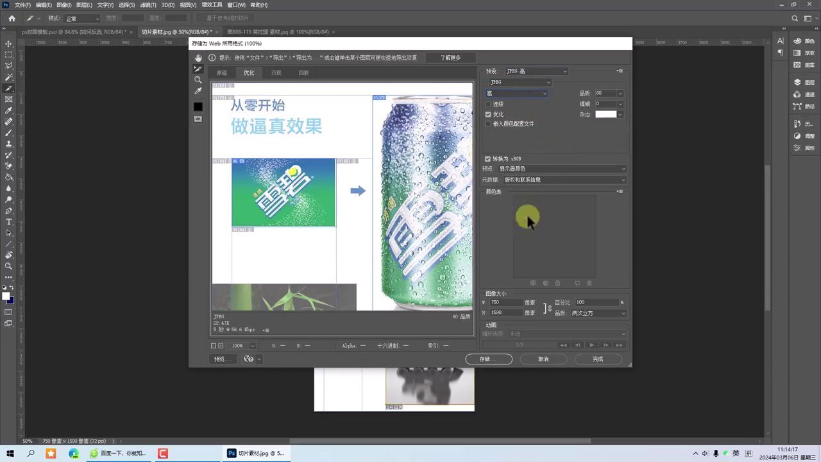The width and height of the screenshot is (821, 462).
Task: Select the main Zoom tool in left toolbar
Action: (8, 266)
